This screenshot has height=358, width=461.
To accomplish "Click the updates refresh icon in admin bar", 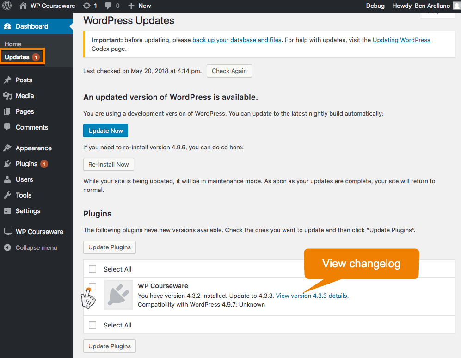I will point(86,6).
